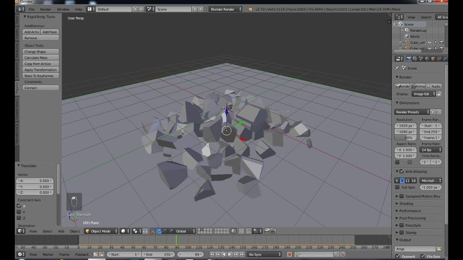
Task: Open the World properties tab icon
Action: 427,58
